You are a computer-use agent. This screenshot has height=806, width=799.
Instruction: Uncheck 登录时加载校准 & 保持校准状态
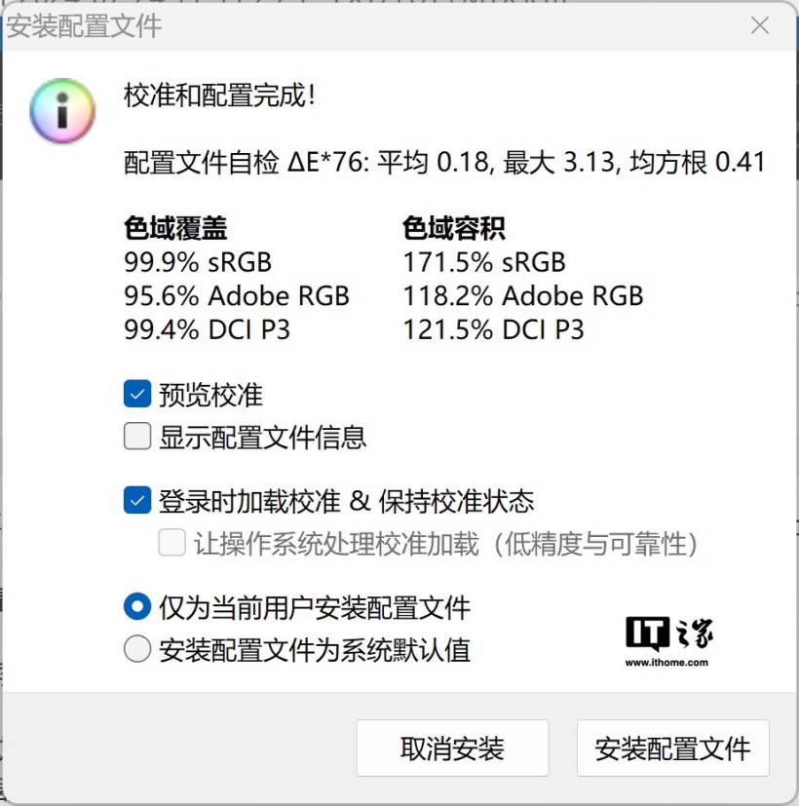pyautogui.click(x=136, y=500)
